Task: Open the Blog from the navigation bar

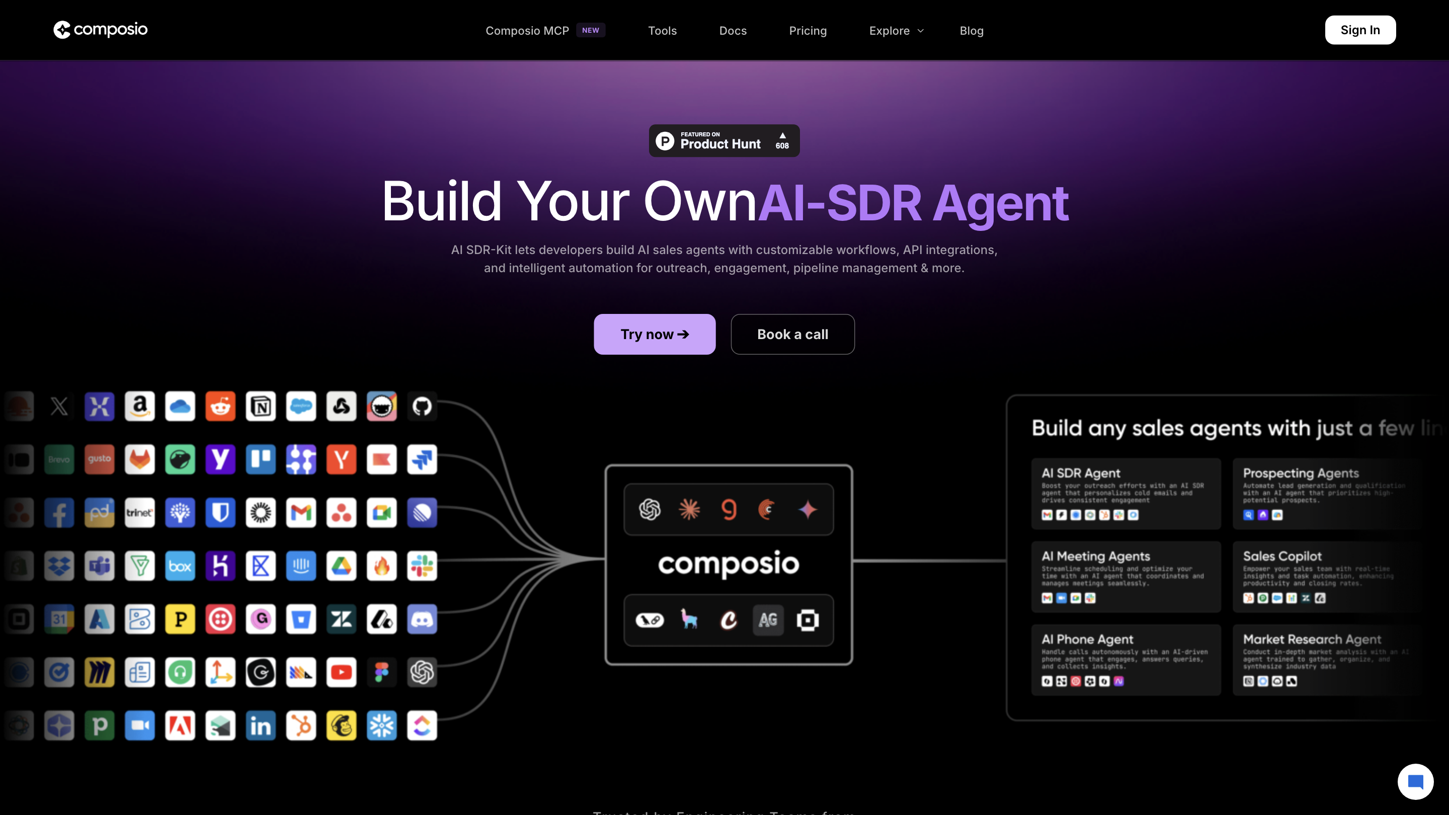Action: click(972, 30)
